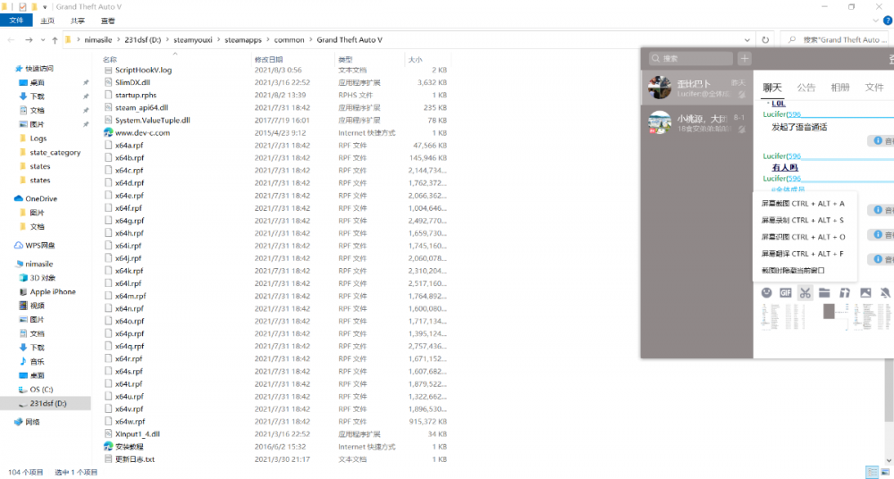The height and width of the screenshot is (479, 894).
Task: Open recent locations dropdown arrow
Action: click(x=43, y=40)
